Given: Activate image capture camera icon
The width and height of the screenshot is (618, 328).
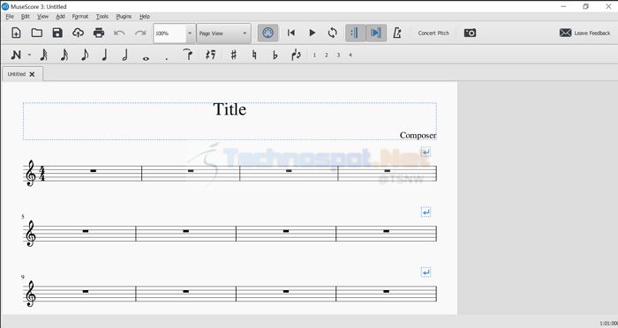Looking at the screenshot, I should tap(470, 34).
